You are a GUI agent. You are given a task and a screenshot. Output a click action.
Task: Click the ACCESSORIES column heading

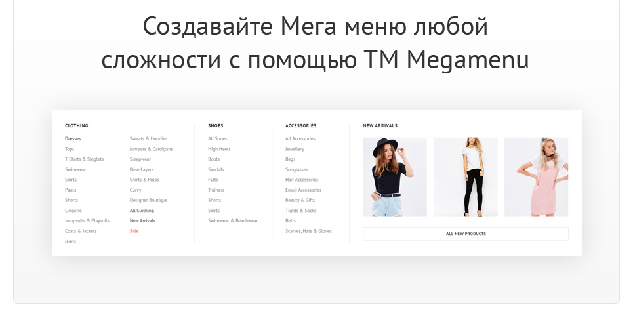(300, 126)
